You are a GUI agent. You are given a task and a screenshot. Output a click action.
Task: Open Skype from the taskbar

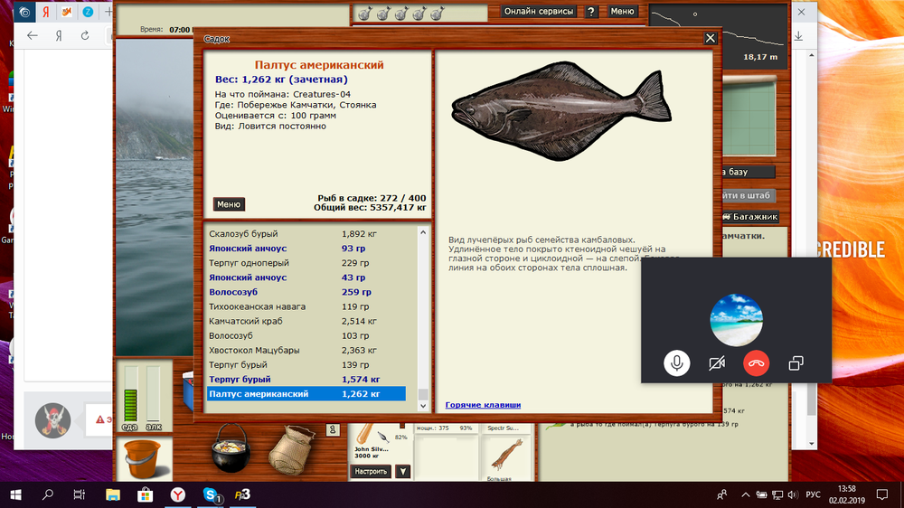(x=212, y=494)
